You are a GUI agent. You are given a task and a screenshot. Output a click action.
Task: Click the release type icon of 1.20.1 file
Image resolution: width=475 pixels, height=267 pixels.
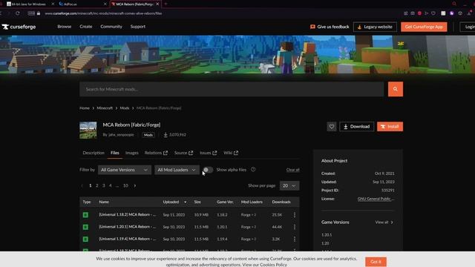86,227
